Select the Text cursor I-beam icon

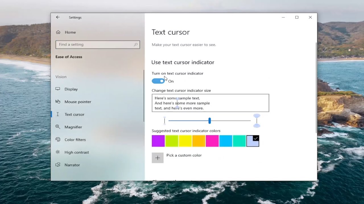[58, 114]
